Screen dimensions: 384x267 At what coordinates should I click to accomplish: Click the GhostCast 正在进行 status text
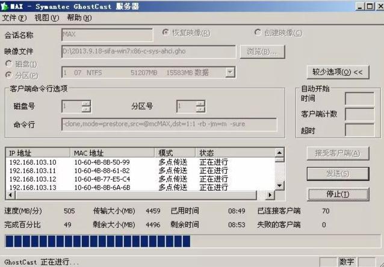pos(42,262)
